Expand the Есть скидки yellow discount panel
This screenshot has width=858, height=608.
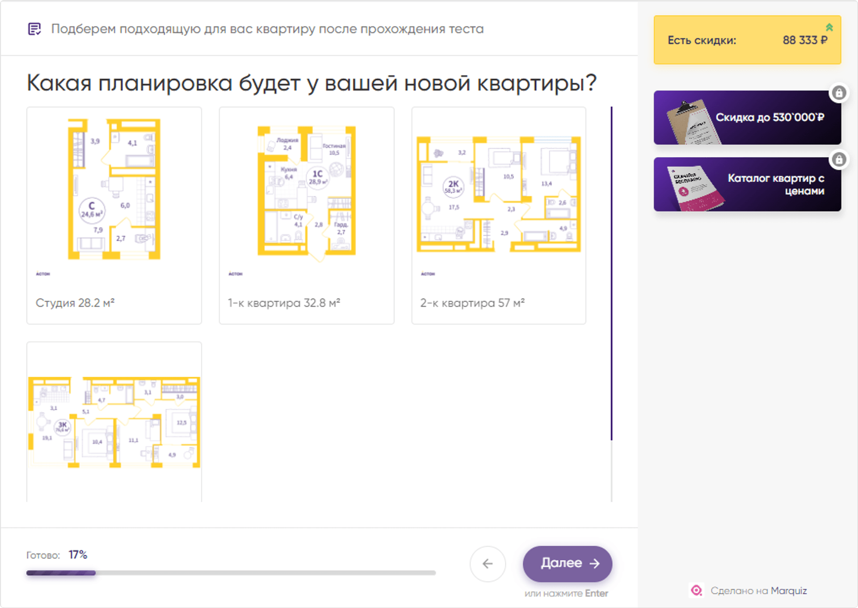point(747,40)
